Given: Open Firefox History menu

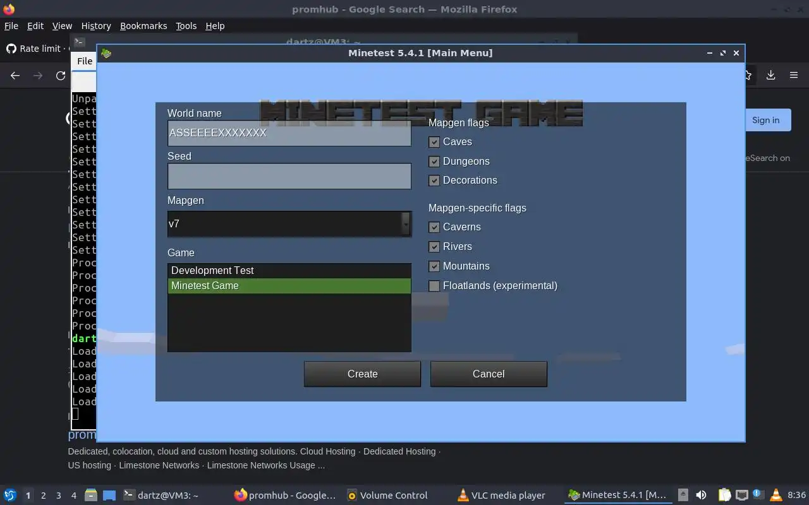Looking at the screenshot, I should pos(96,26).
